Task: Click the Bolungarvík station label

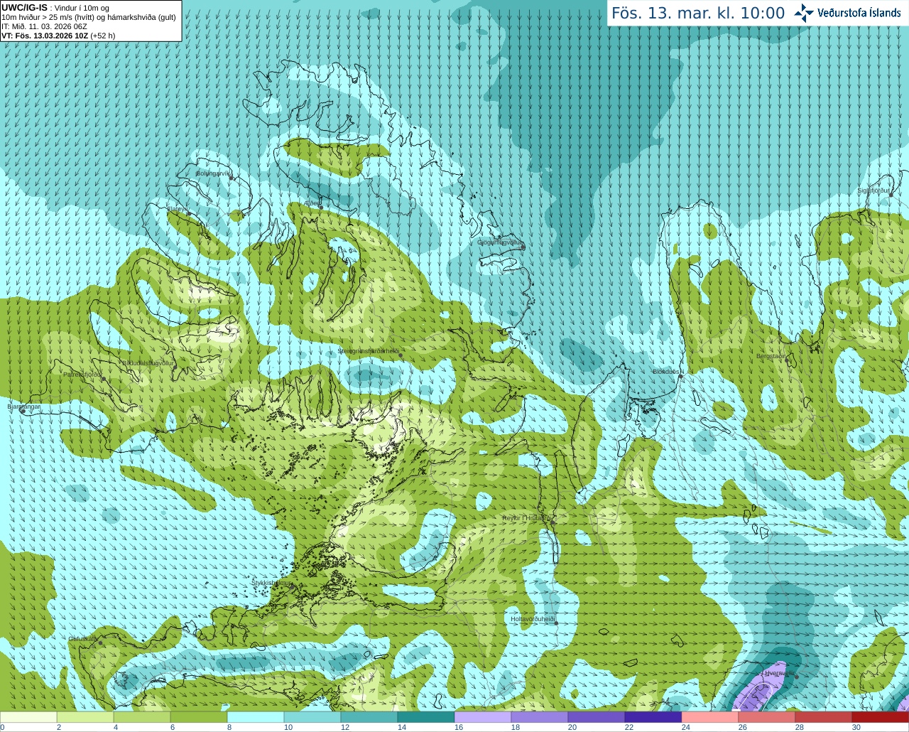Action: [214, 173]
